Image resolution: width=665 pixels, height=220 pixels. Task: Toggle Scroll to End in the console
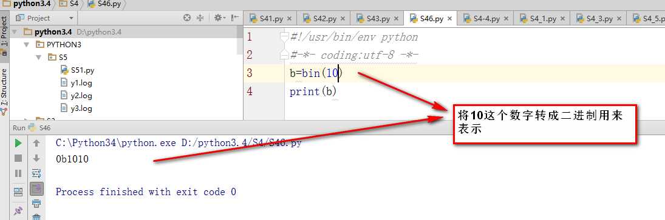[36, 188]
